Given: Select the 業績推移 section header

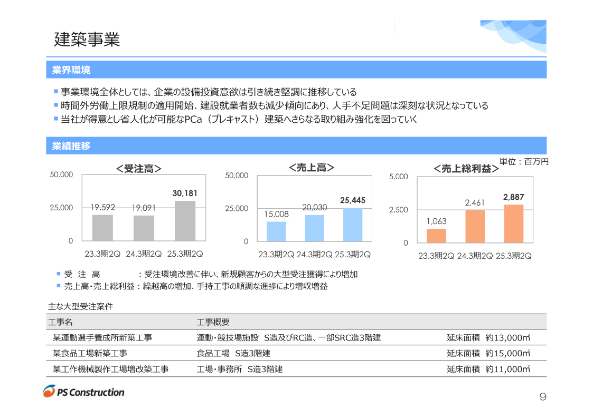Looking at the screenshot, I should point(296,146).
